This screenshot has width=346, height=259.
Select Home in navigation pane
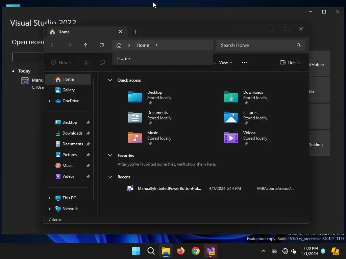68,79
